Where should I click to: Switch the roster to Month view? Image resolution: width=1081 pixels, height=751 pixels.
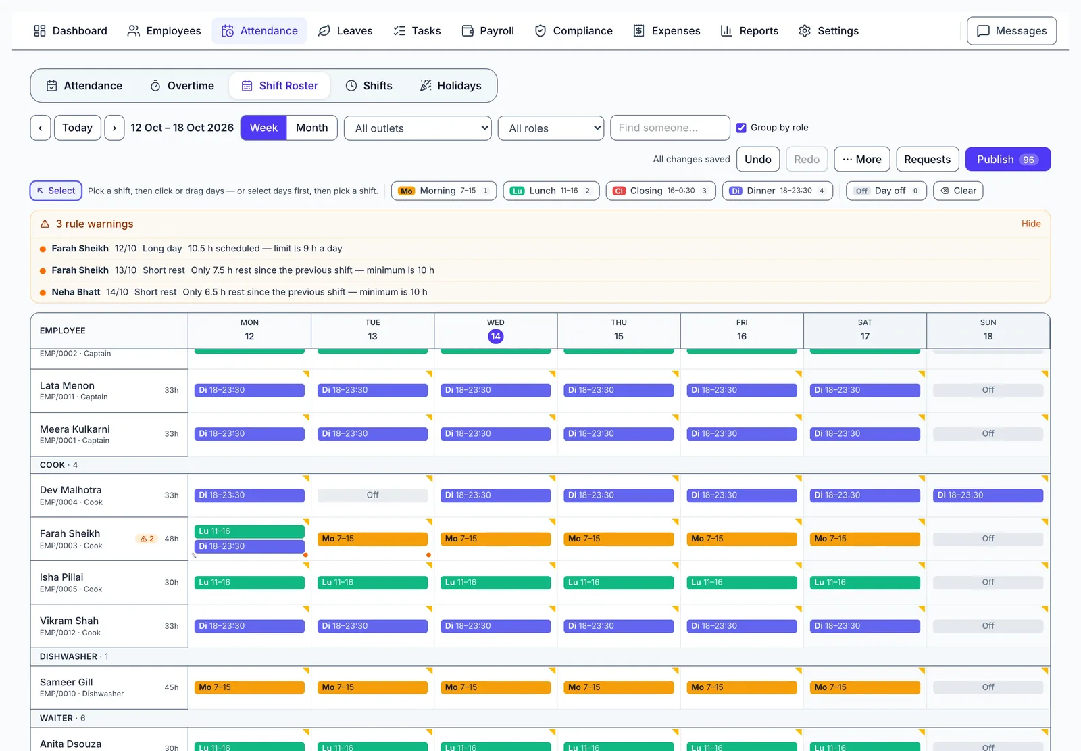click(x=311, y=128)
